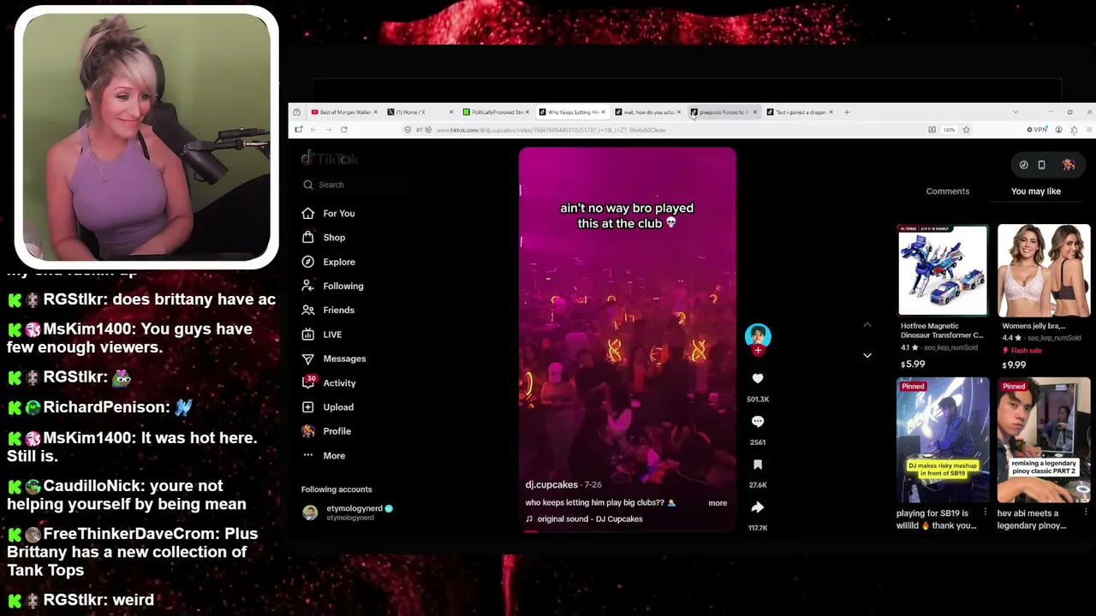Expand the browser tab list dropdown
Image resolution: width=1096 pixels, height=616 pixels.
click(1016, 112)
